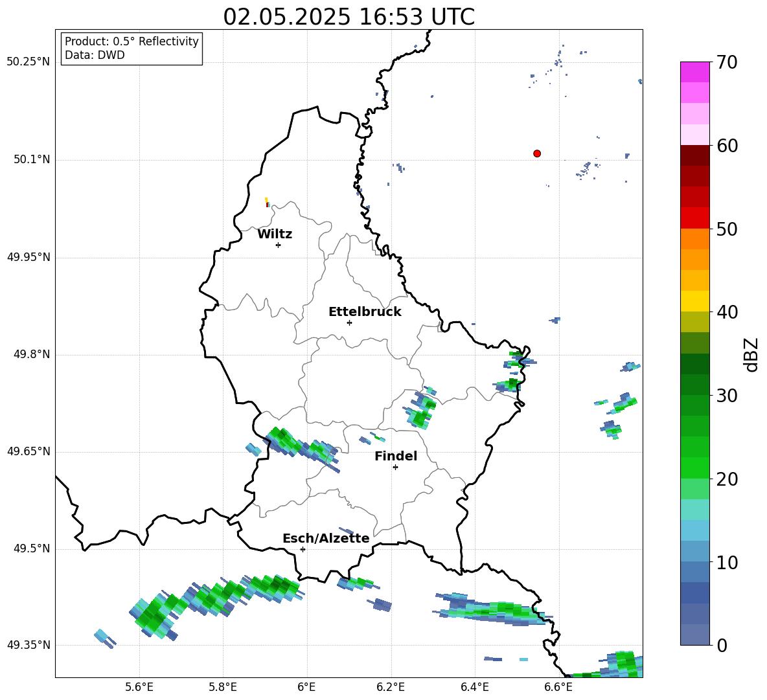Click the 6.6°E longitude label
The height and width of the screenshot is (700, 767).
(x=558, y=687)
